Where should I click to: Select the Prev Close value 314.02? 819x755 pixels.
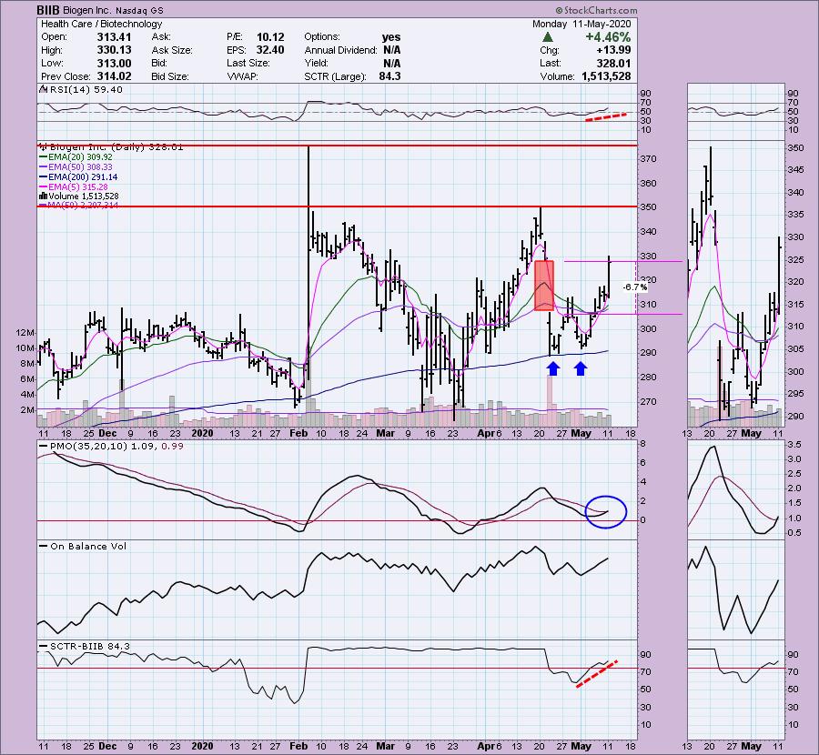[x=114, y=76]
